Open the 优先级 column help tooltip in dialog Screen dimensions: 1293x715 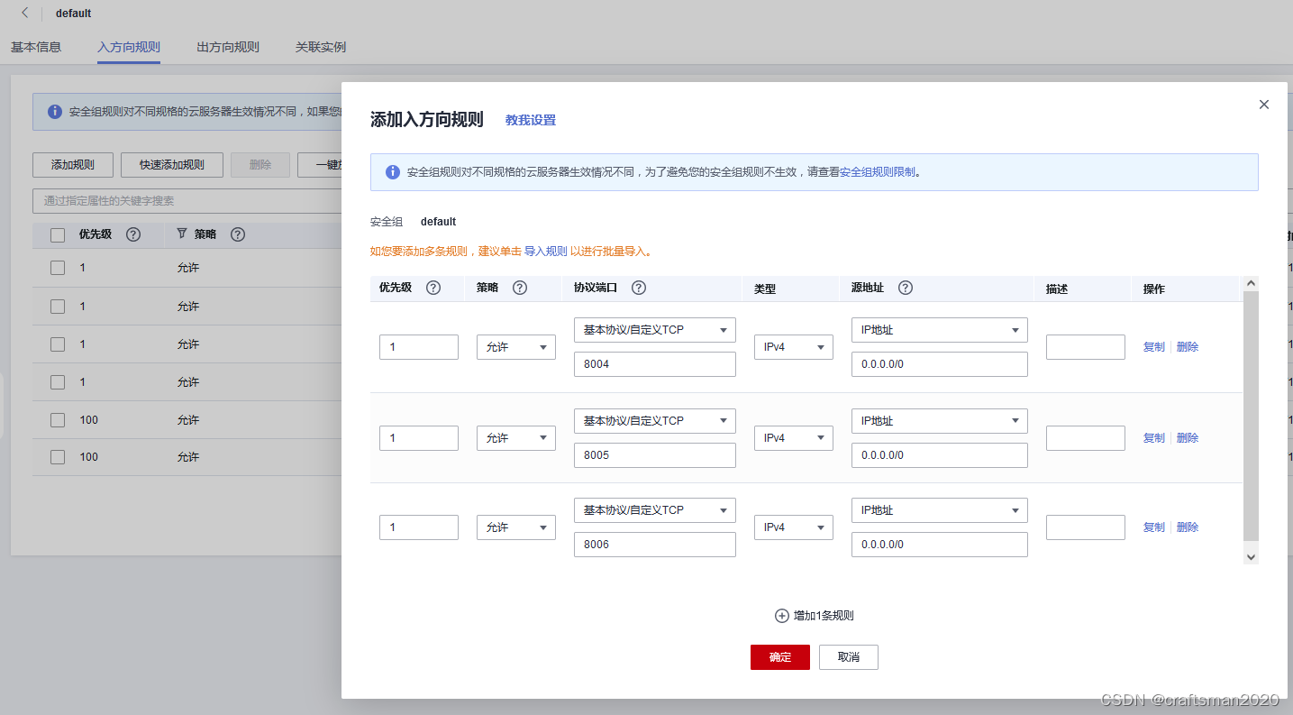click(433, 288)
